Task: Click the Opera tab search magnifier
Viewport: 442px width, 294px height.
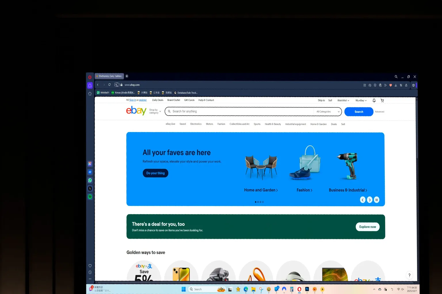Action: [396, 77]
